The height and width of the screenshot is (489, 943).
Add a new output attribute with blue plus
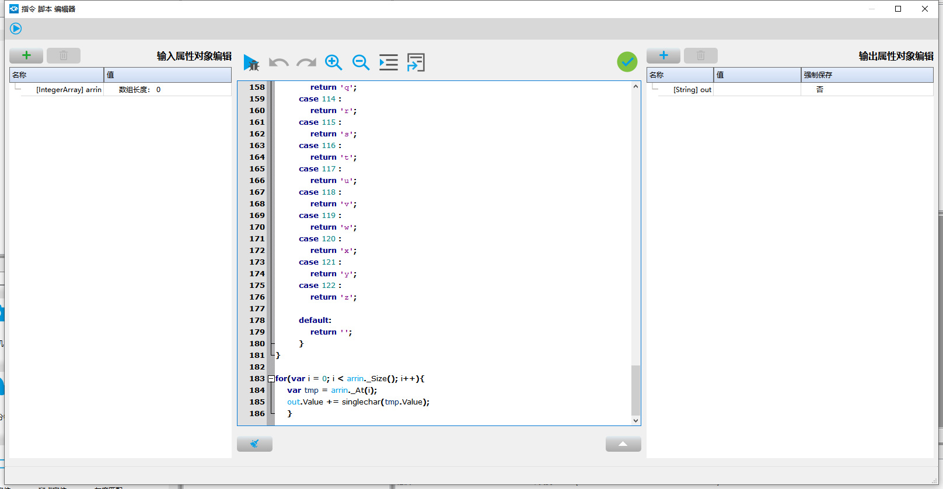(663, 55)
